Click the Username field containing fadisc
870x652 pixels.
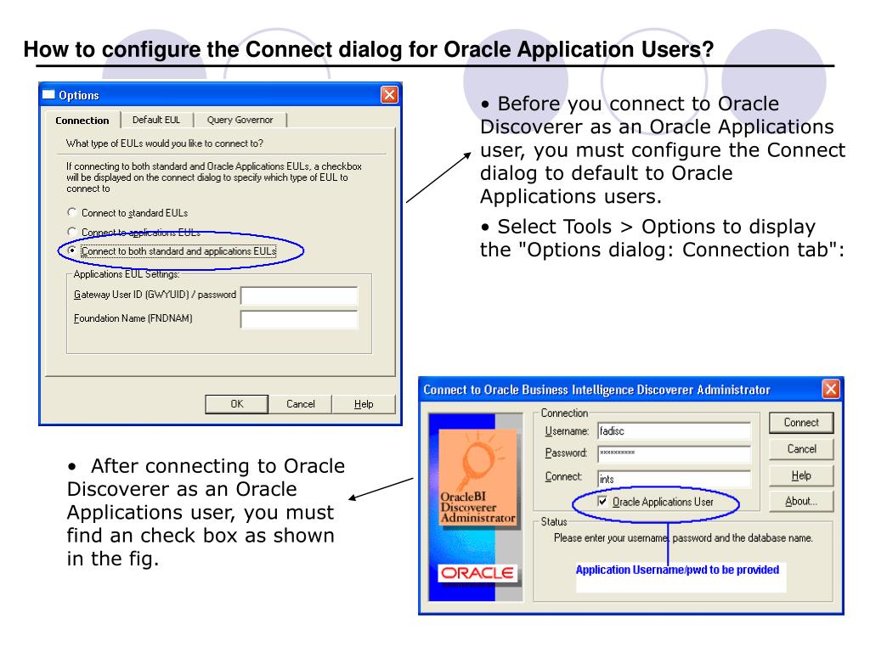(674, 431)
